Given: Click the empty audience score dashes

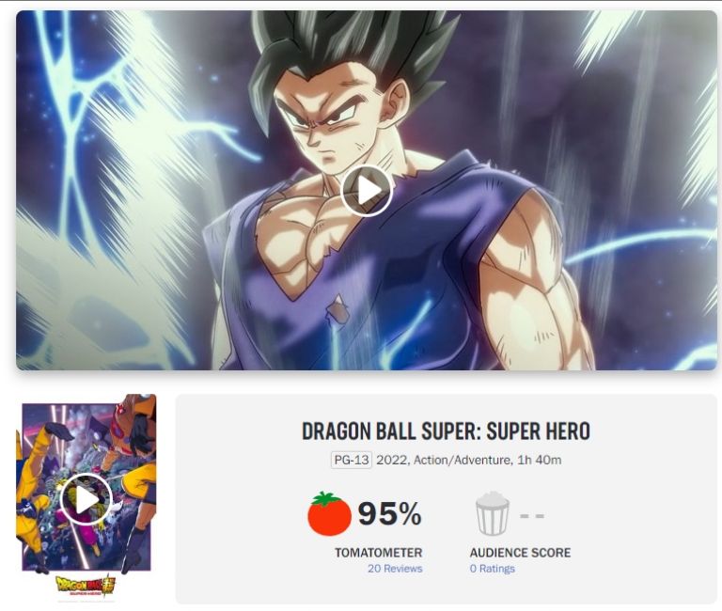Looking at the screenshot, I should (x=532, y=516).
